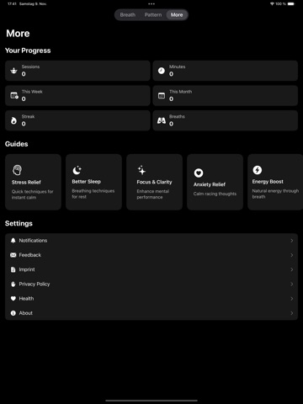Screen dimensions: 303x404
Task: Switch to the Pattern tab
Action: click(x=153, y=15)
